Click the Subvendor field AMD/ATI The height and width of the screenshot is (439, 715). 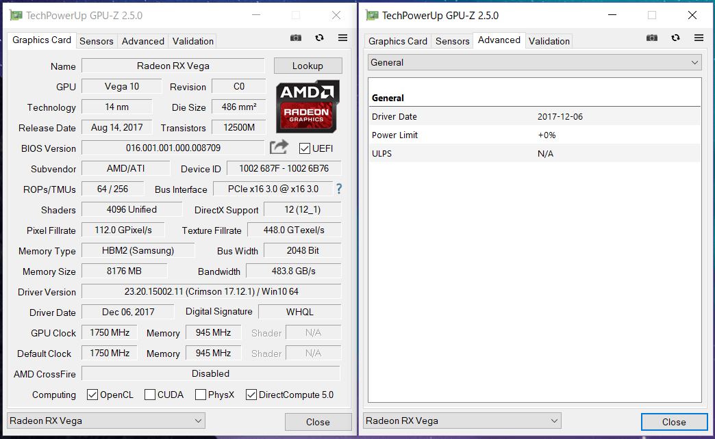[x=126, y=168]
